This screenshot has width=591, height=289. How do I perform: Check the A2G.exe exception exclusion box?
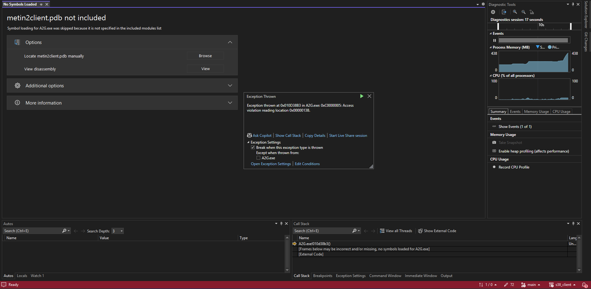pyautogui.click(x=258, y=158)
